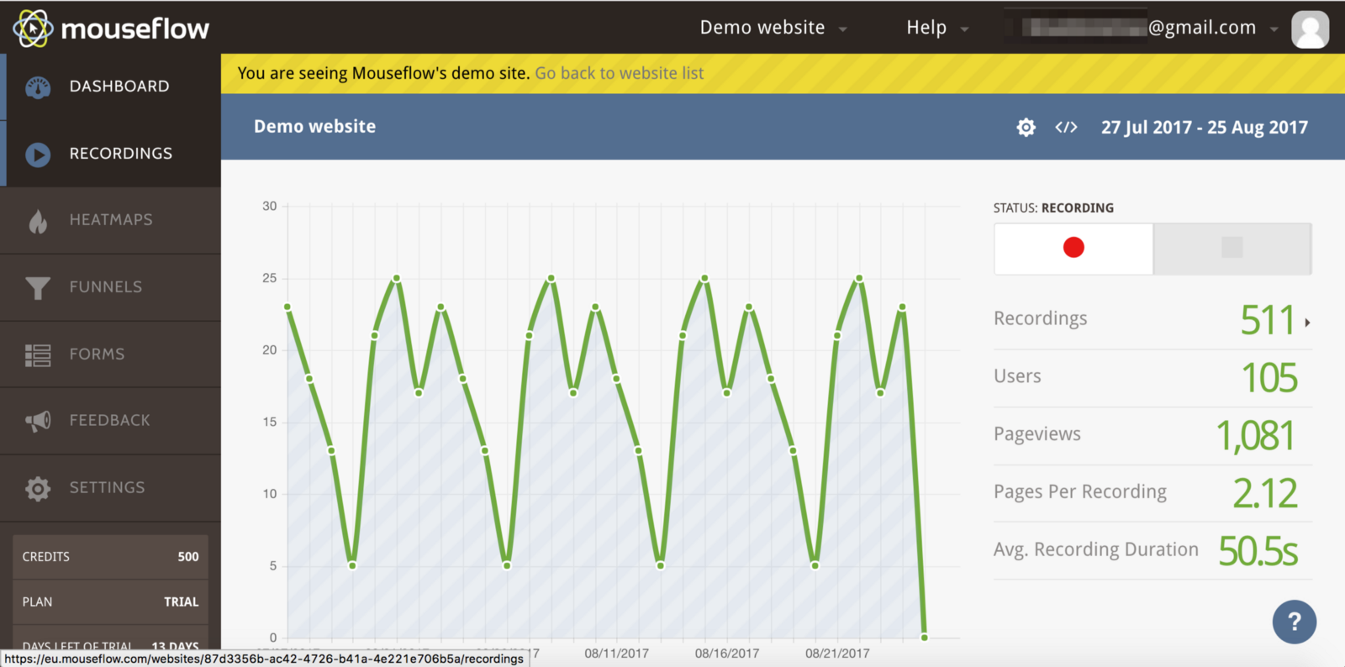This screenshot has width=1345, height=667.
Task: Open the help question mark bubble
Action: 1295,622
